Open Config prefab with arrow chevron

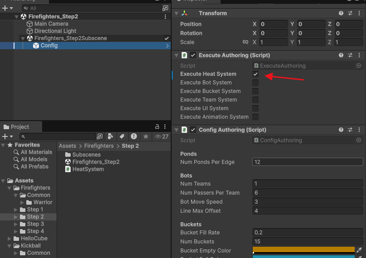(x=167, y=46)
